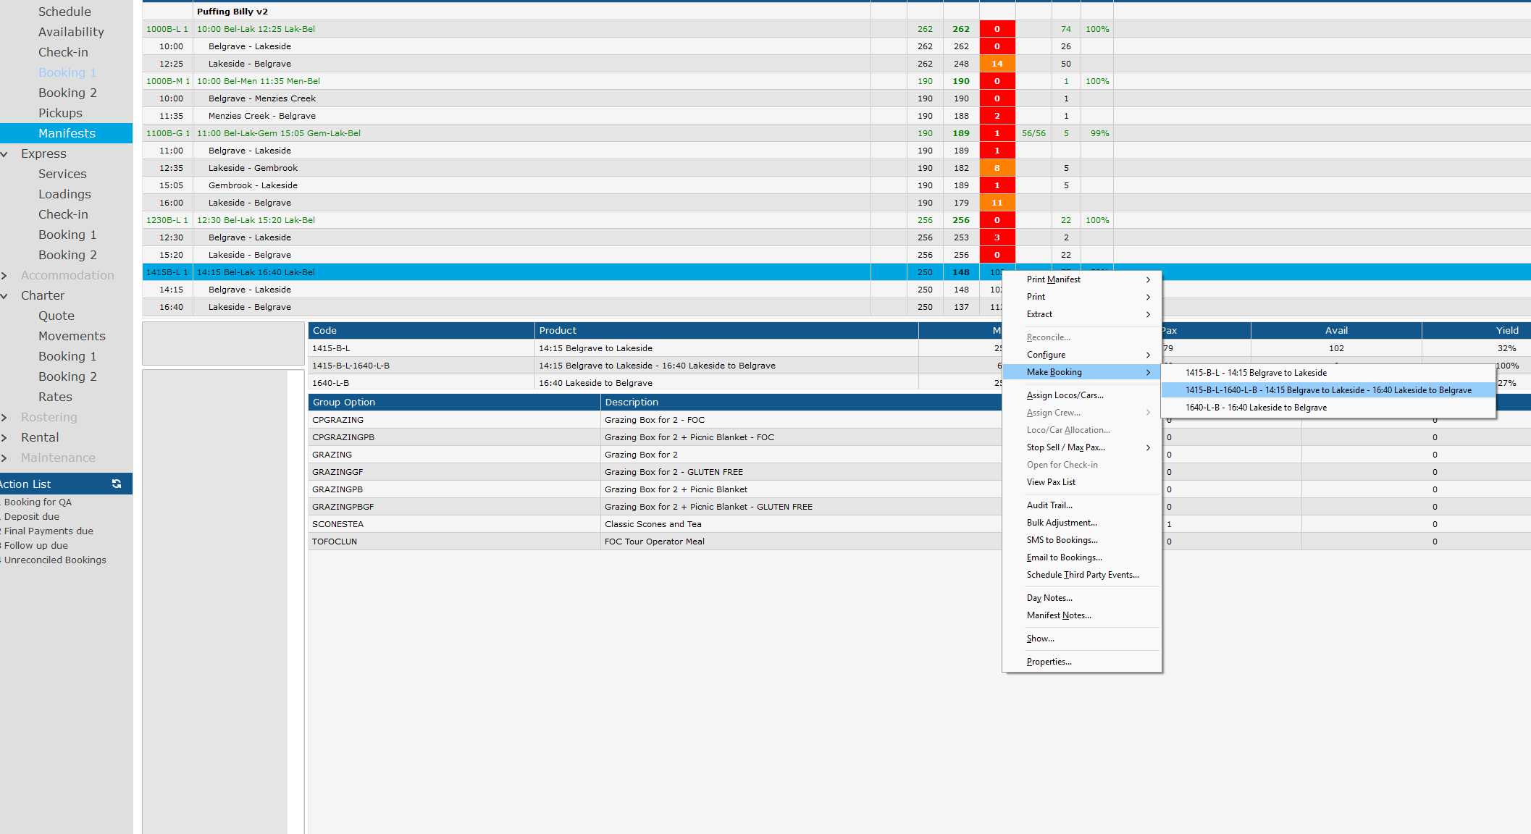Expand the Accommodation section
The image size is (1531, 834).
click(4, 275)
